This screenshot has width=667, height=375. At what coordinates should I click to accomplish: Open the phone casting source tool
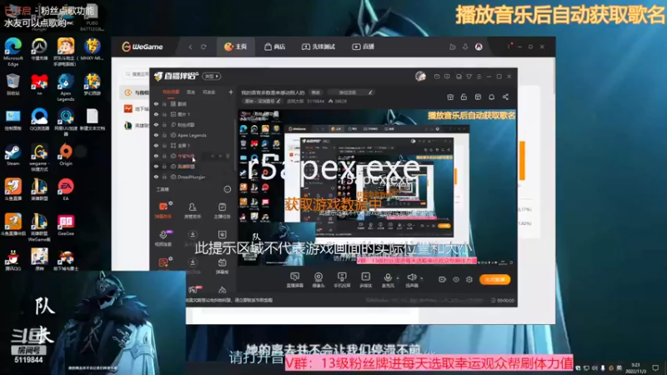342,280
